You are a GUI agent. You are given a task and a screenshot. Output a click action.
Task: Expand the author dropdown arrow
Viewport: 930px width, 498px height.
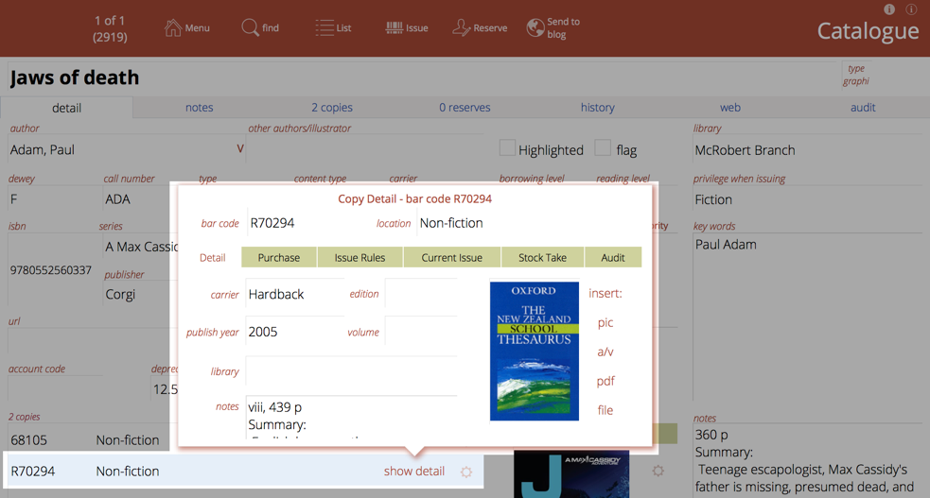239,149
